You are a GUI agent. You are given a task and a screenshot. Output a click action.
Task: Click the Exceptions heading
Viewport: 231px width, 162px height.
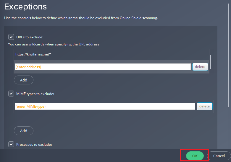click(x=25, y=7)
